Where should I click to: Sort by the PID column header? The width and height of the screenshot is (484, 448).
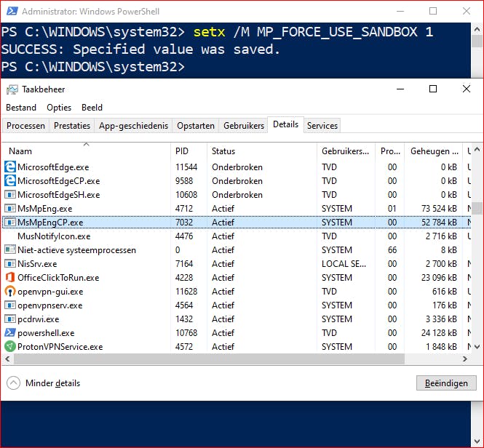pyautogui.click(x=189, y=151)
